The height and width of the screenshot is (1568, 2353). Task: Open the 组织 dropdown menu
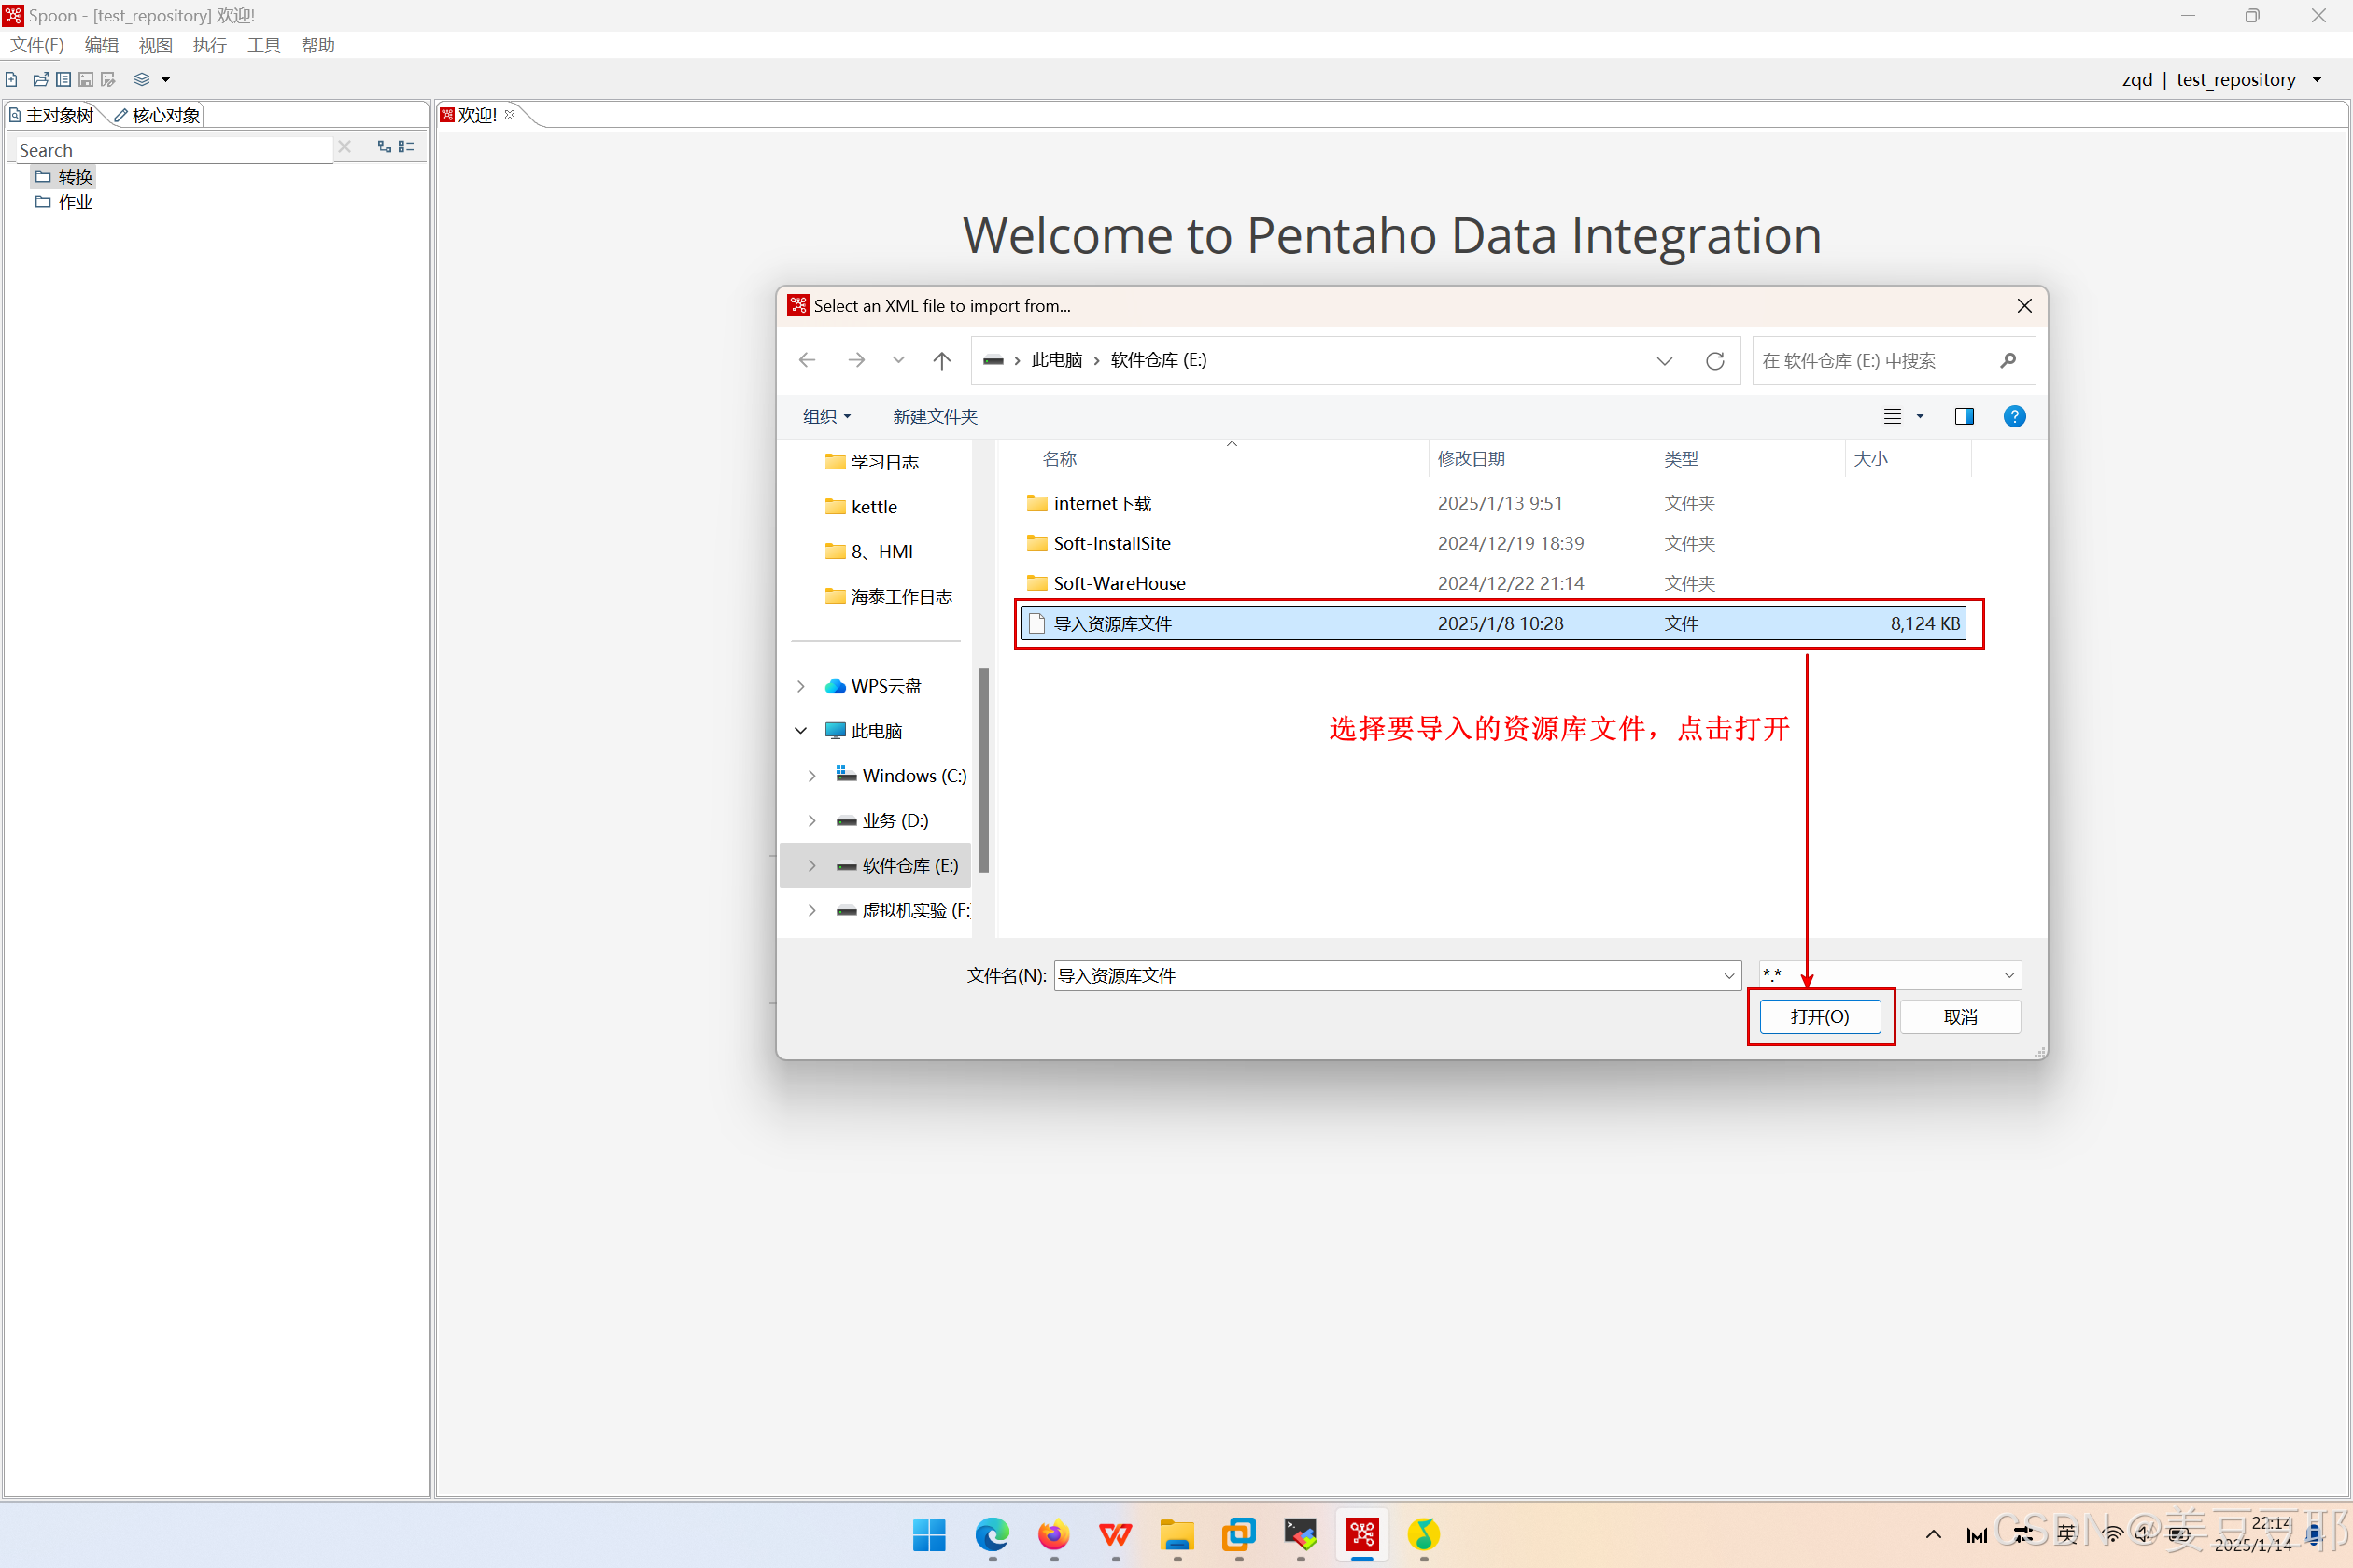coord(826,417)
